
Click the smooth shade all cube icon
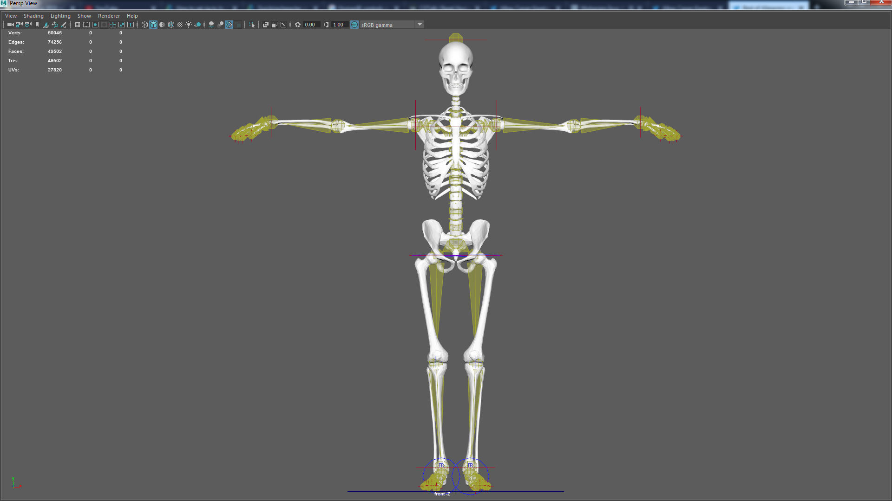click(153, 25)
